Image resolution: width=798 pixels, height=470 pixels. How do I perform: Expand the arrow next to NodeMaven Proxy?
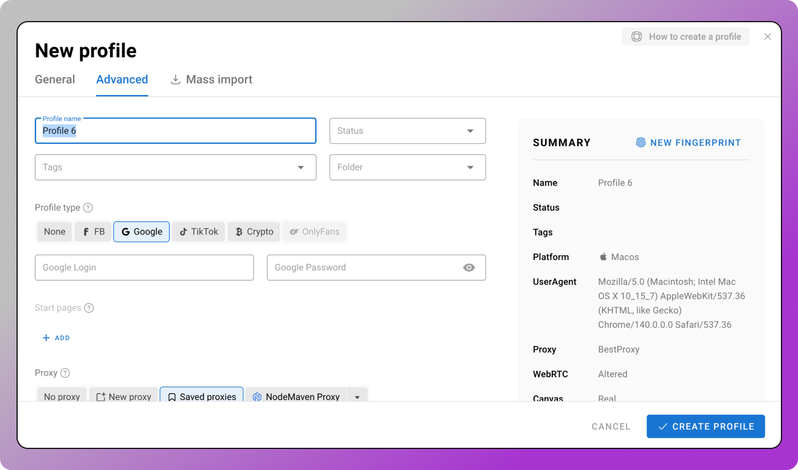point(357,397)
